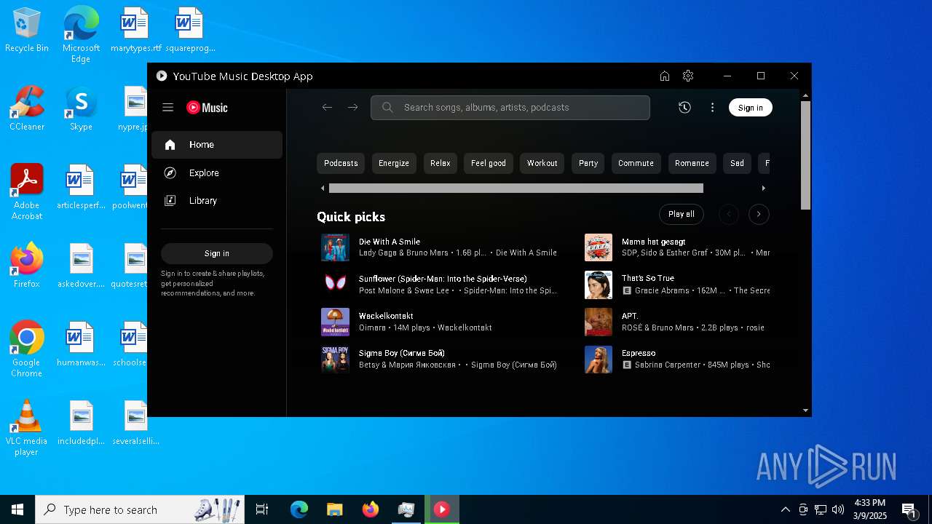932x524 pixels.
Task: Select CCleaner desktop icon
Action: tap(27, 109)
